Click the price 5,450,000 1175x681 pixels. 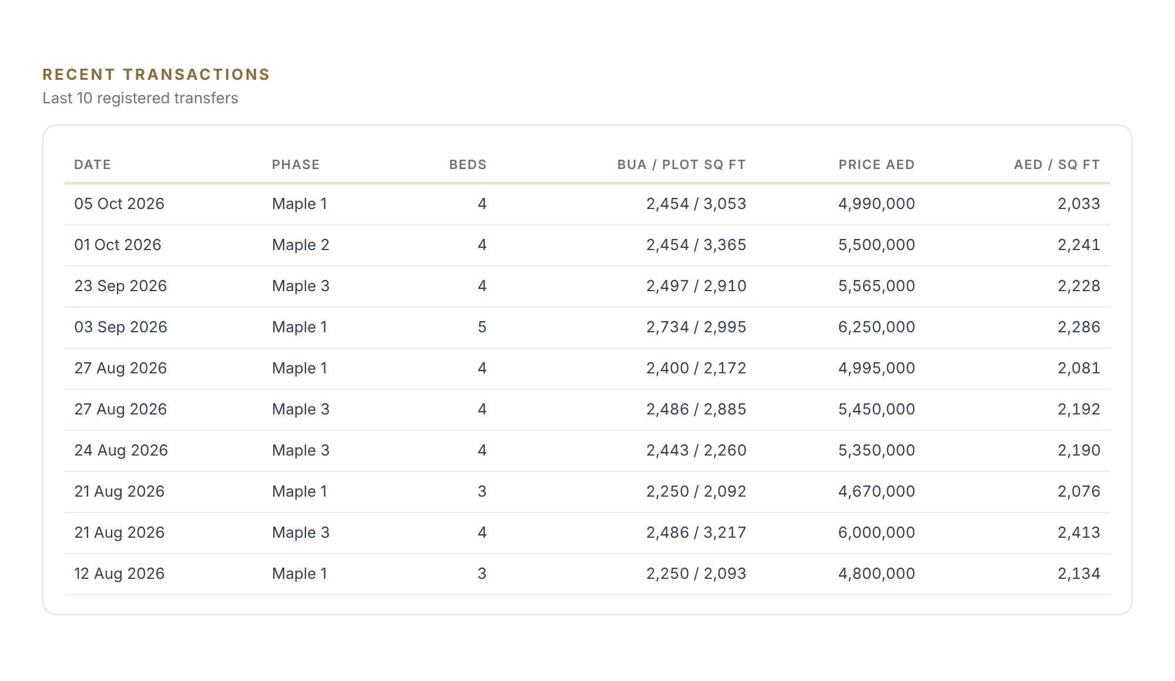pos(877,409)
